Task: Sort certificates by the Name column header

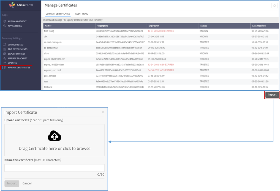Action: [x=48, y=26]
